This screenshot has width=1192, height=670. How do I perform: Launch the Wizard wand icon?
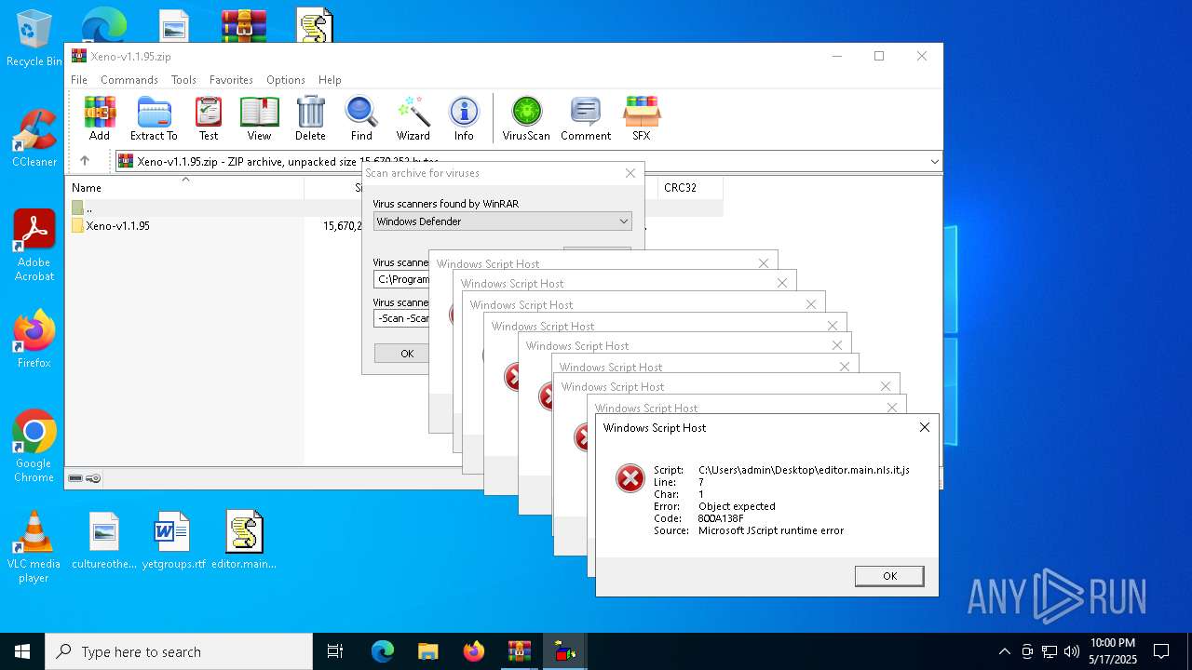(413, 118)
